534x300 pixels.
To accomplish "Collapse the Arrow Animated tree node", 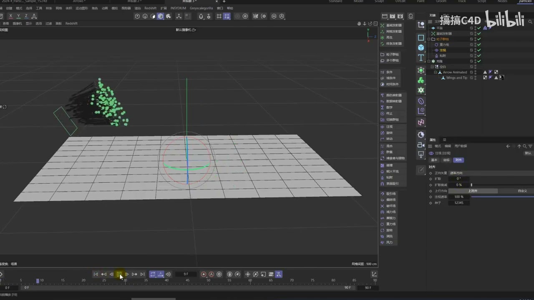I will click(x=435, y=72).
